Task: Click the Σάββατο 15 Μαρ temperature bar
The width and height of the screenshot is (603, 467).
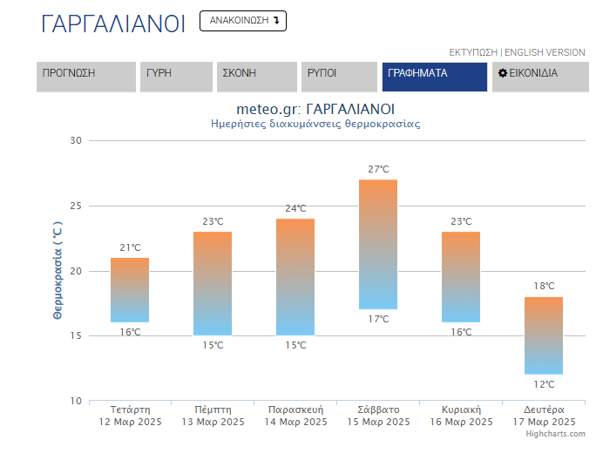Action: coord(378,244)
